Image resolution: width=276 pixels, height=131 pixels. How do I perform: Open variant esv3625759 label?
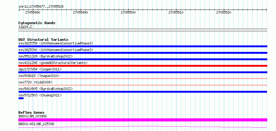pyautogui.click(x=56, y=43)
